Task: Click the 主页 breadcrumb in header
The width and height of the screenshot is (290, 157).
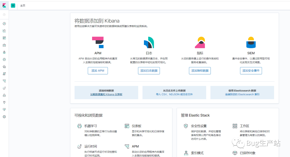Action: tap(23, 6)
